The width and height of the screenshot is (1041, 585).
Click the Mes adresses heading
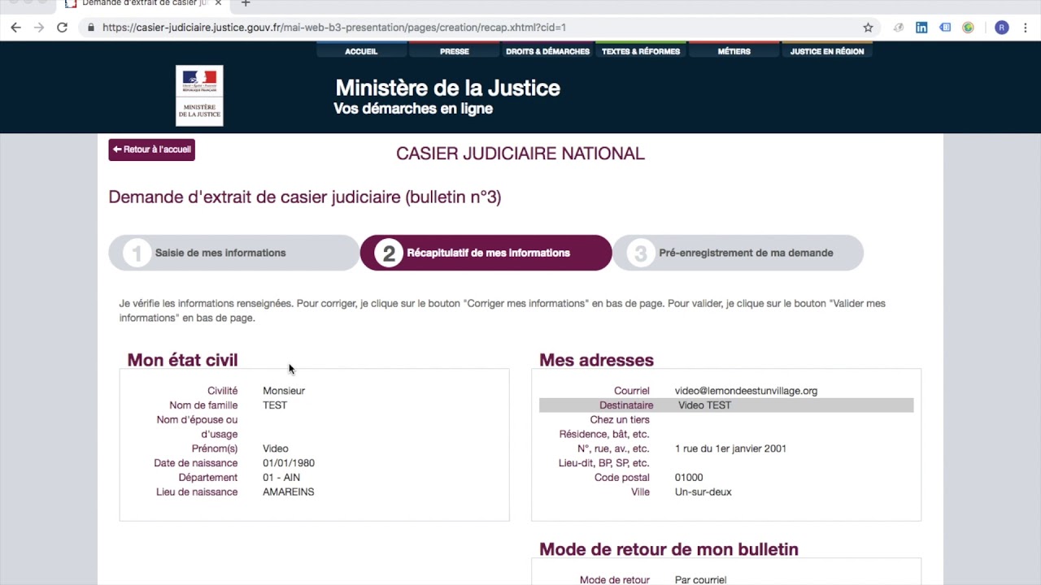[596, 360]
